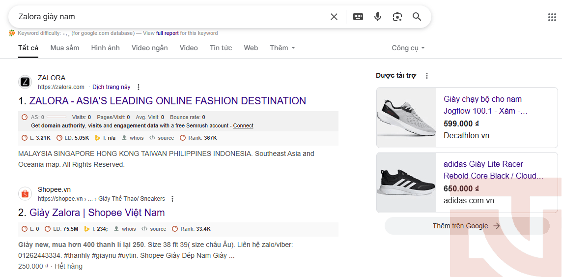This screenshot has height=277, width=562.
Task: Click the ZALORA site favicon
Action: [25, 82]
